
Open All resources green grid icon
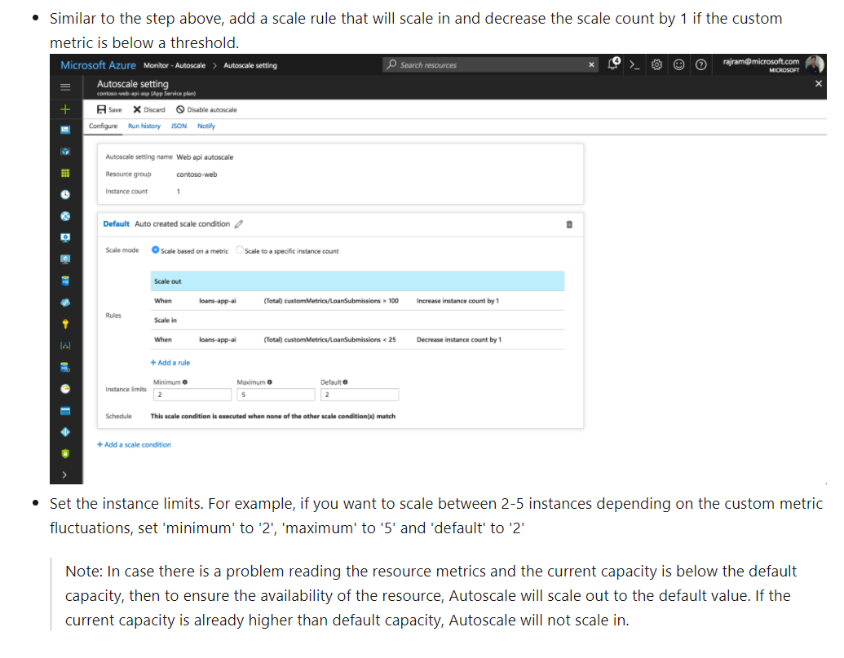pos(65,173)
